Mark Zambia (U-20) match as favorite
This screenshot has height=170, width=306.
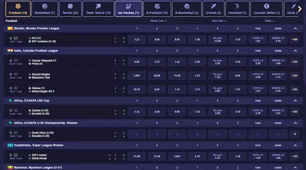[11, 110]
